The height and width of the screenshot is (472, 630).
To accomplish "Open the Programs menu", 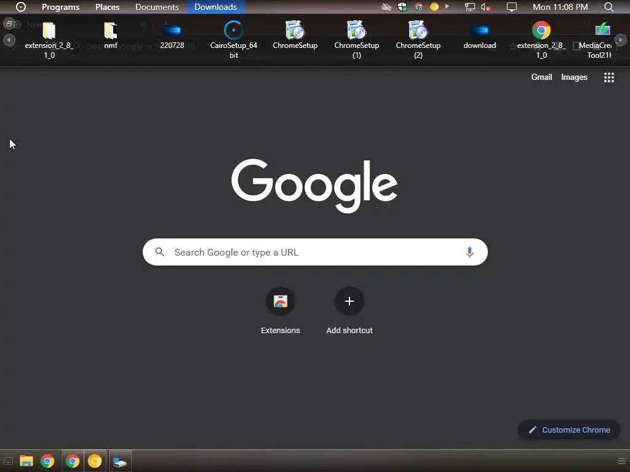I will pos(61,7).
